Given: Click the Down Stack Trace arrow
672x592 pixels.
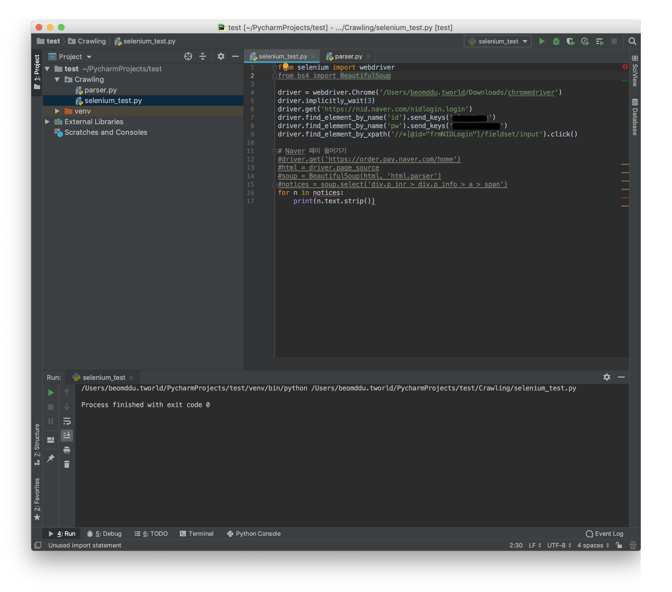Looking at the screenshot, I should 67,407.
